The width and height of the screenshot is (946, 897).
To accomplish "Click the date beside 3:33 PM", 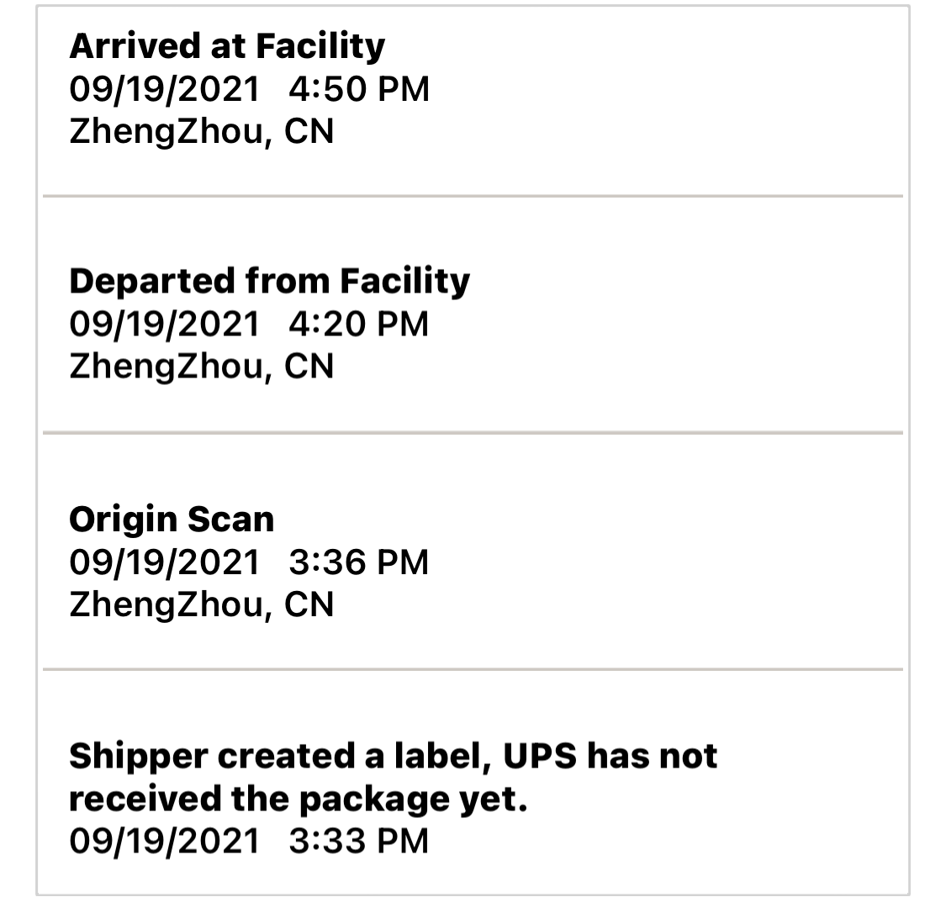I will pyautogui.click(x=165, y=841).
